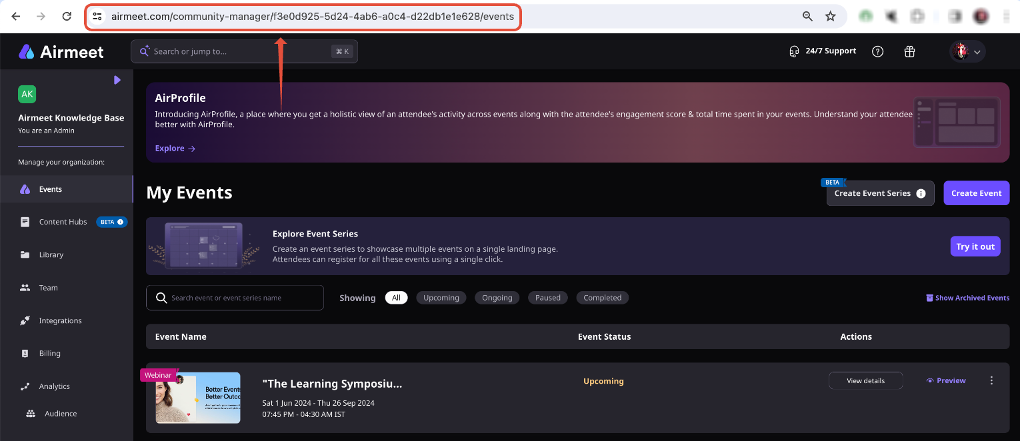Click the Create Event button
The height and width of the screenshot is (441, 1020).
[976, 193]
